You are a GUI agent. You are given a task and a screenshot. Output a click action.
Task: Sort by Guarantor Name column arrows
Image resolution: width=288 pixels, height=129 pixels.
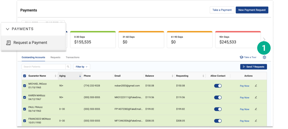55,76
